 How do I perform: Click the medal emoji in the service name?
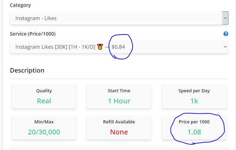click(x=100, y=47)
